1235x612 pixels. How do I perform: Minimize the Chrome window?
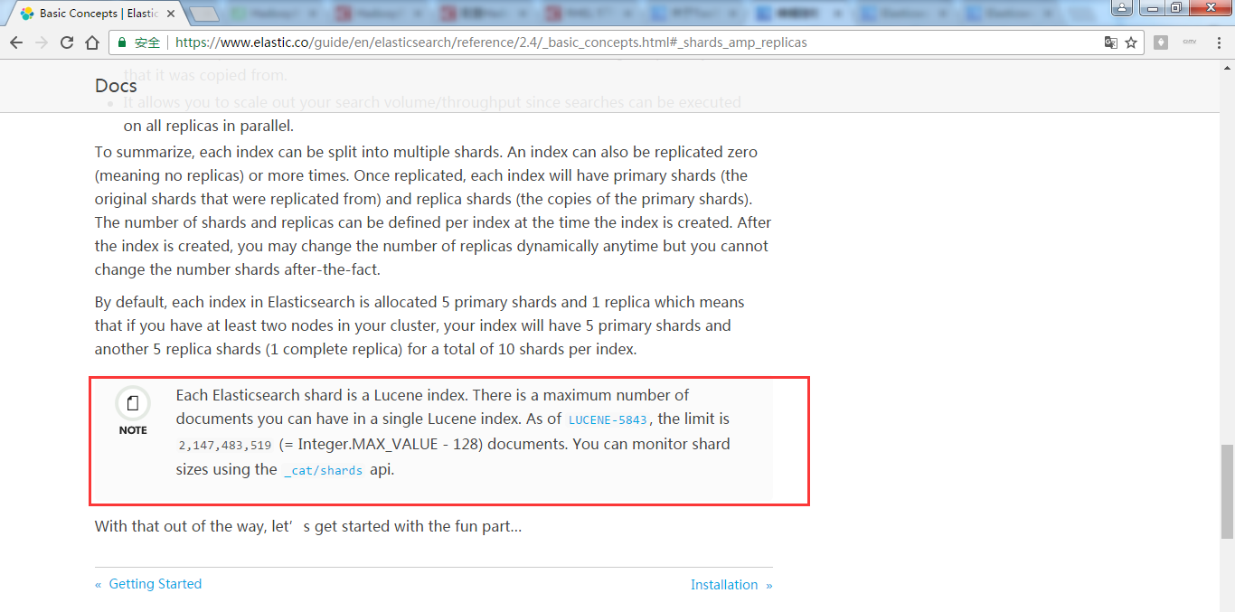(1151, 7)
